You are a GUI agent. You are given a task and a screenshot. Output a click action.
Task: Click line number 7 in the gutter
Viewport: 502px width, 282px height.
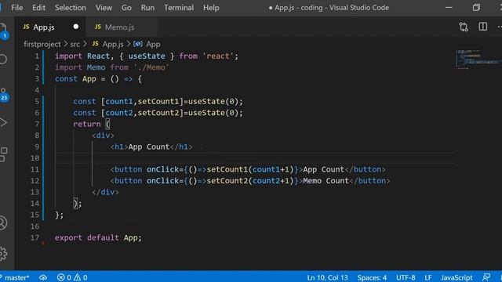tap(37, 124)
